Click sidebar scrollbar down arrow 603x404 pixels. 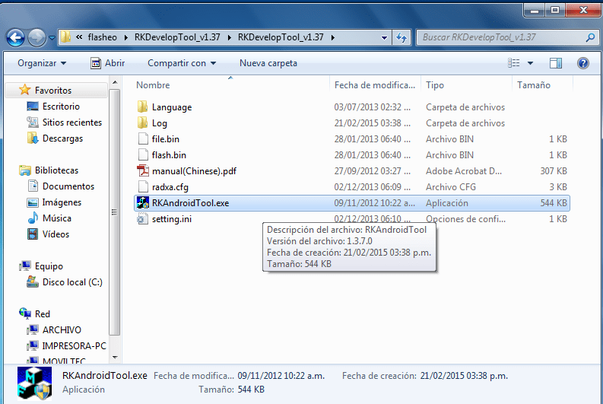115,357
